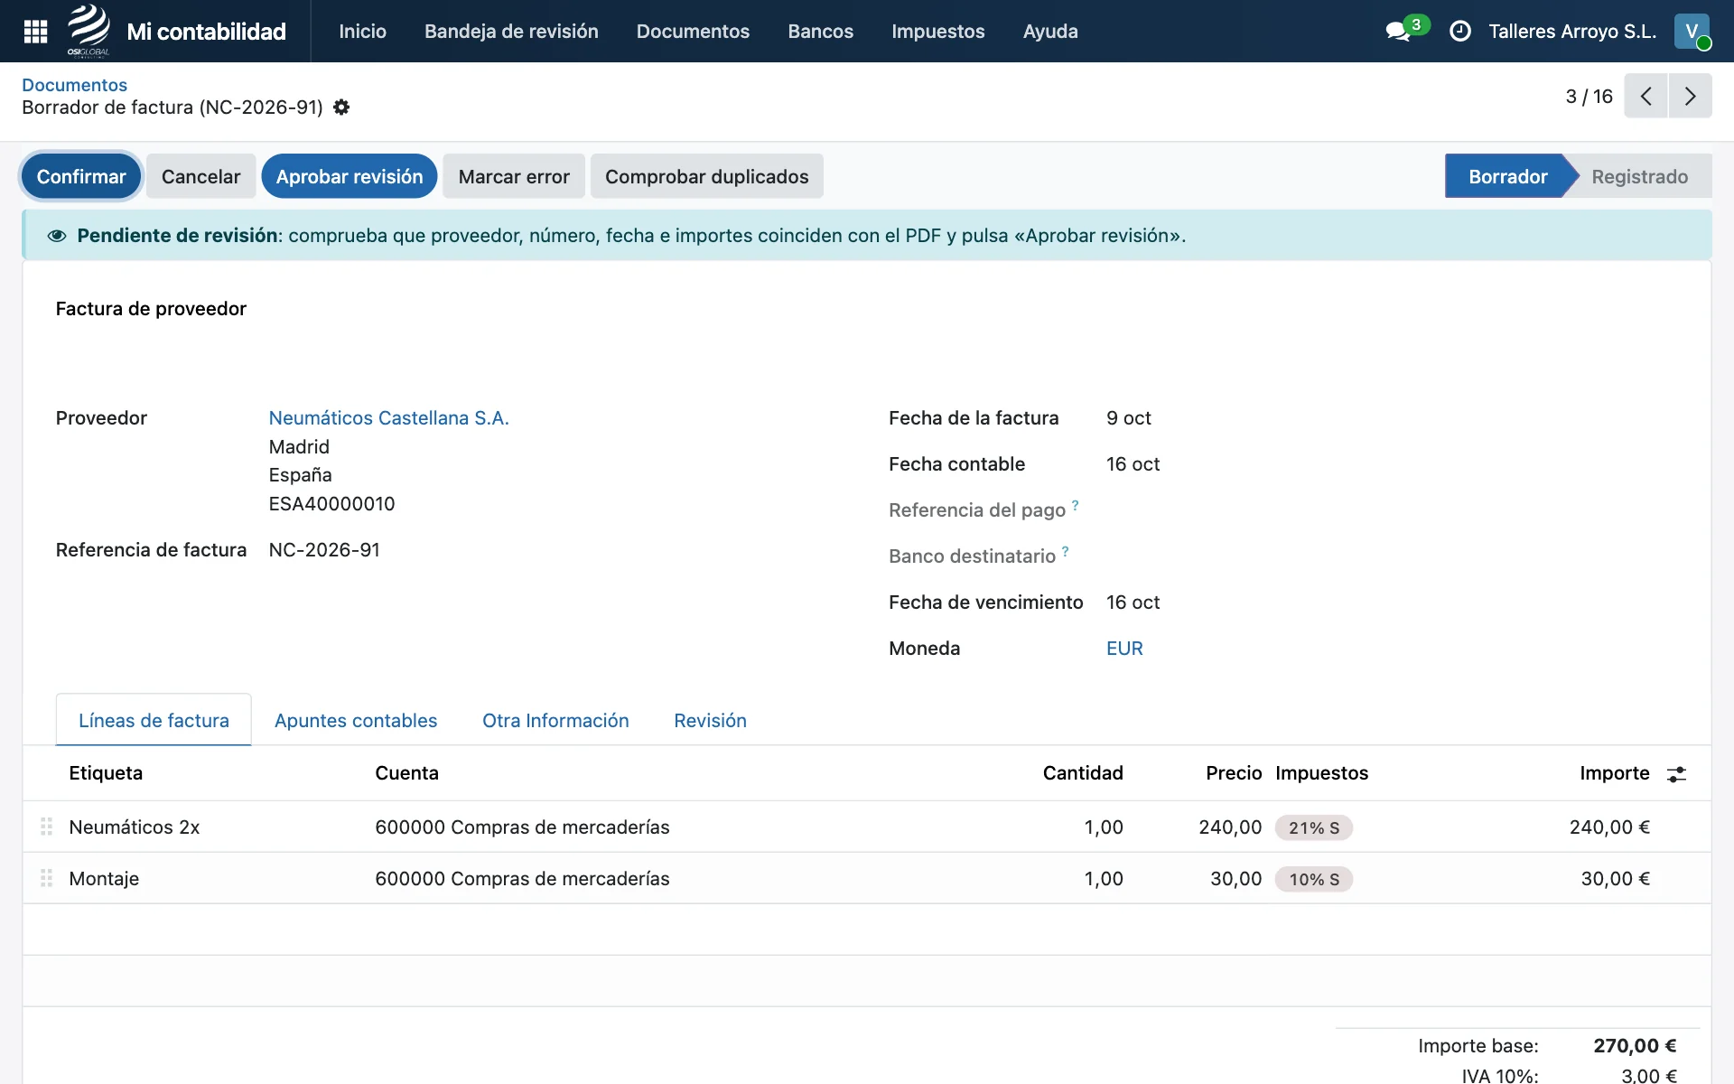
Task: Click the Referencia del pago empty field
Action: [x=1391, y=509]
